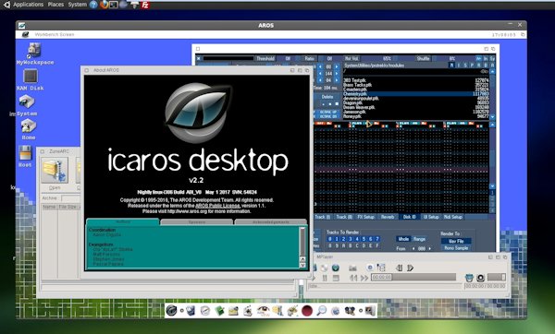
Task: Open Firefox from the top panel
Action: tap(104, 5)
